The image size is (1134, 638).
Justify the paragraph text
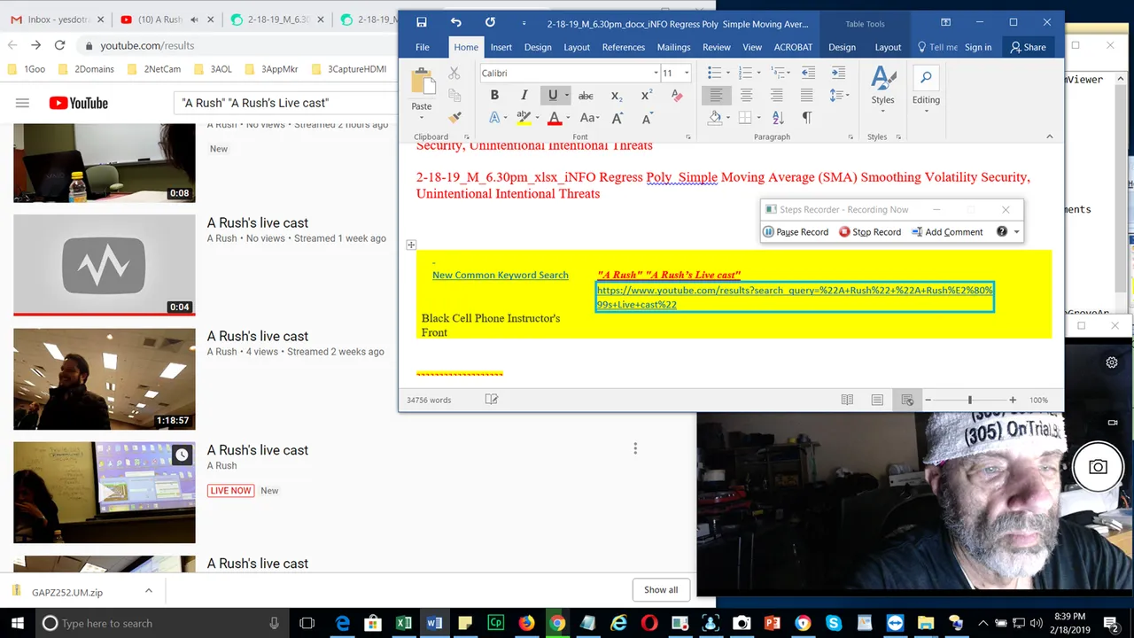(806, 95)
